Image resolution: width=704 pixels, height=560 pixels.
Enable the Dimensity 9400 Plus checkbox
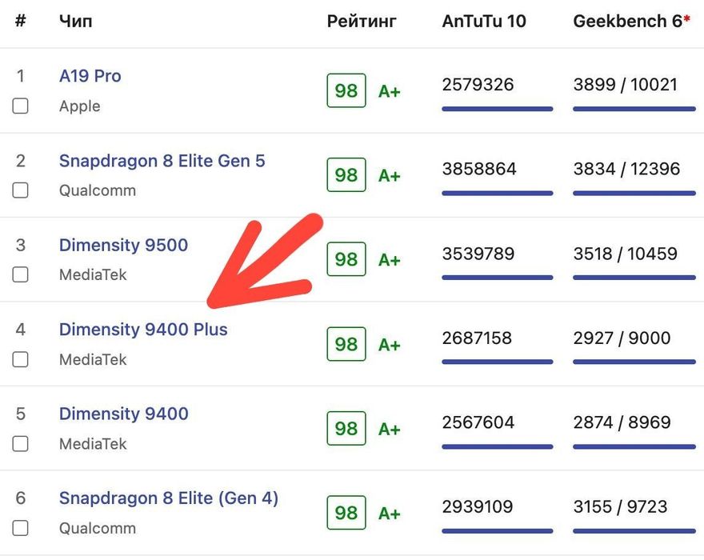(20, 359)
